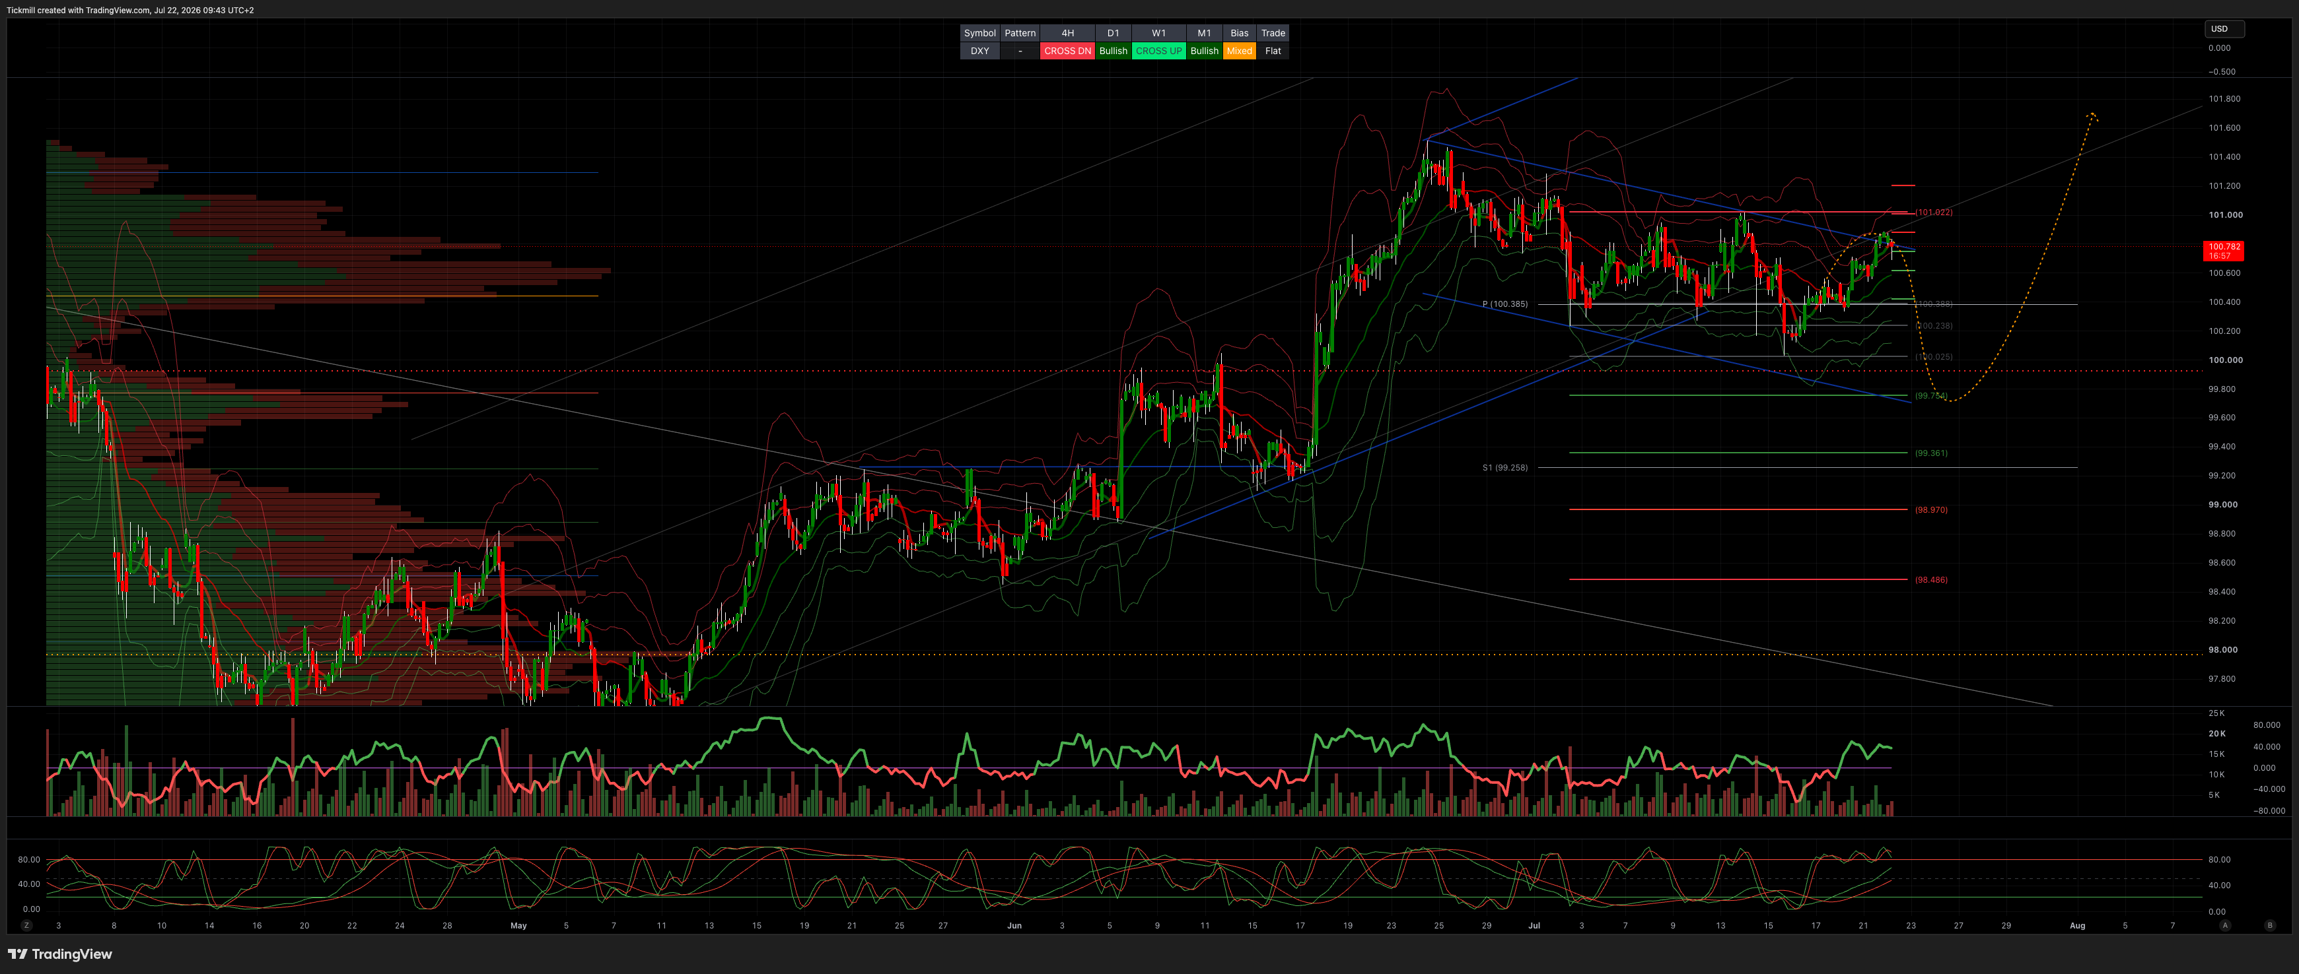
Task: Click the Bias column header
Action: [1240, 33]
